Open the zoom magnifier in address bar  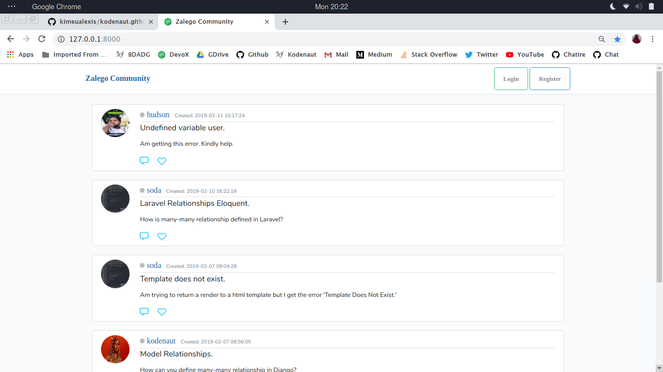602,39
